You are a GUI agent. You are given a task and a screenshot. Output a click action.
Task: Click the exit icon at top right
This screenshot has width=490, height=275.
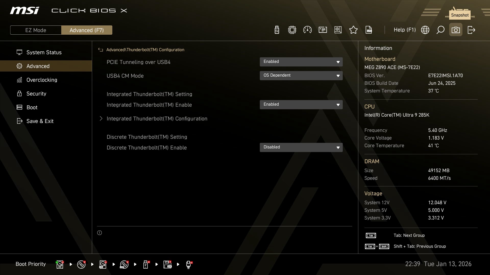coord(471,30)
